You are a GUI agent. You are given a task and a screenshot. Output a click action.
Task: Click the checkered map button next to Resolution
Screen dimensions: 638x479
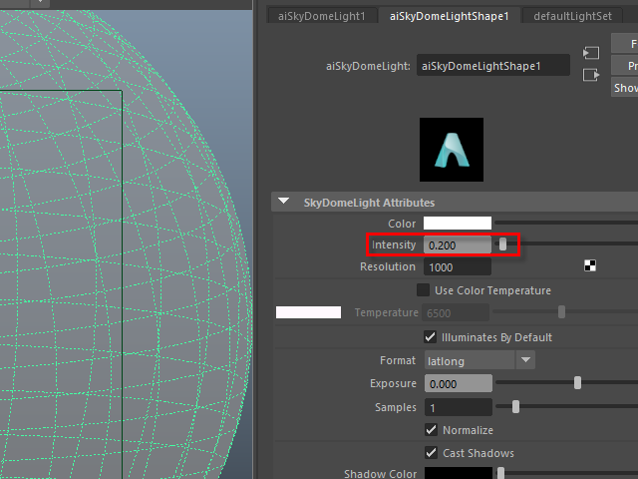point(590,266)
